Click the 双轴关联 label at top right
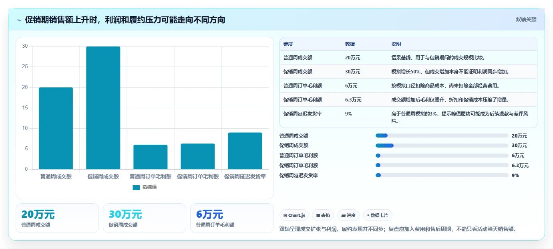This screenshot has height=249, width=553. [x=526, y=19]
